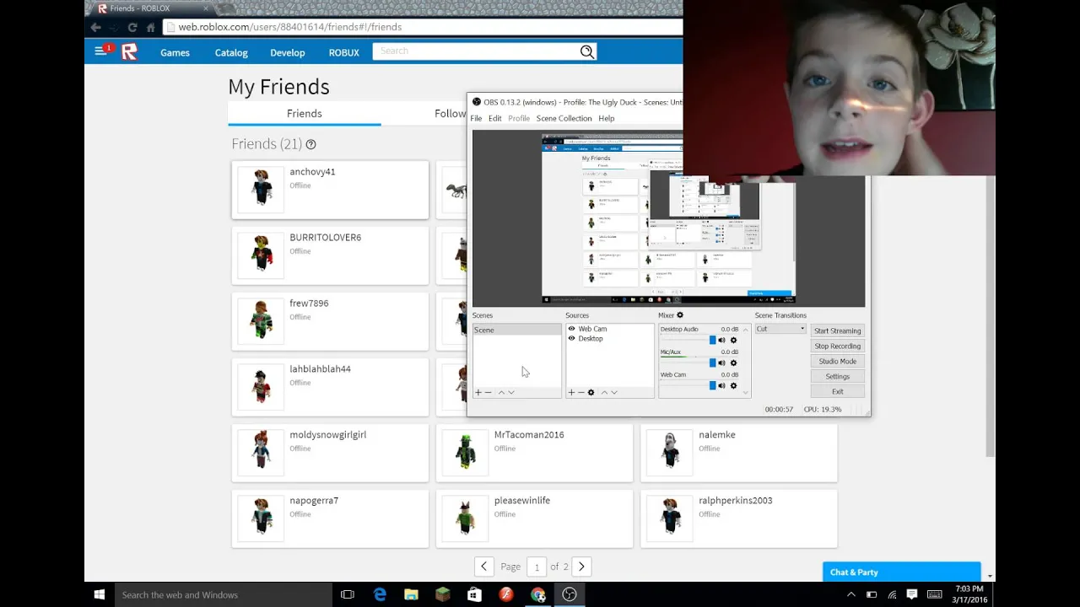Launch Microsoft Edge from taskbar
This screenshot has height=607, width=1080.
click(380, 594)
